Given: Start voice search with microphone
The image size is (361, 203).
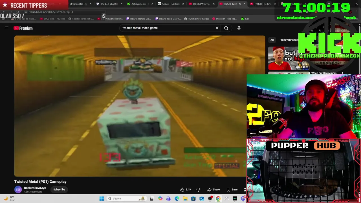Looking at the screenshot, I should [x=239, y=28].
